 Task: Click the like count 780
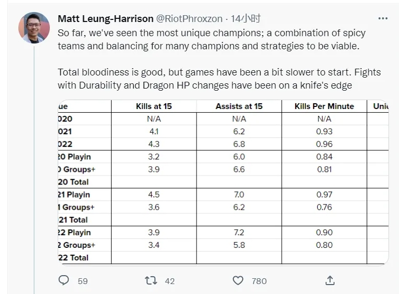(259, 281)
